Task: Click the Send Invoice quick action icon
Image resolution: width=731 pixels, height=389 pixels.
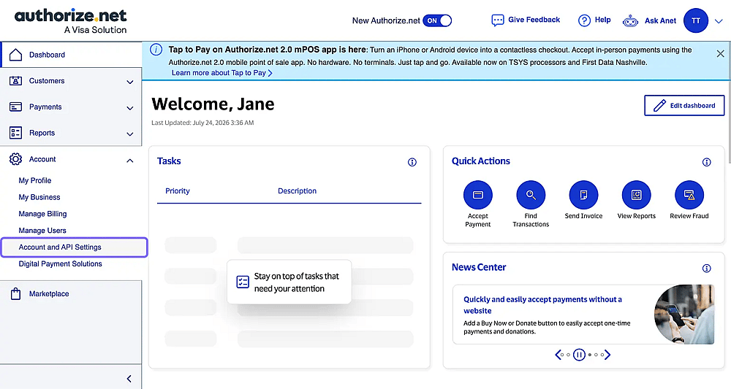Action: click(583, 195)
